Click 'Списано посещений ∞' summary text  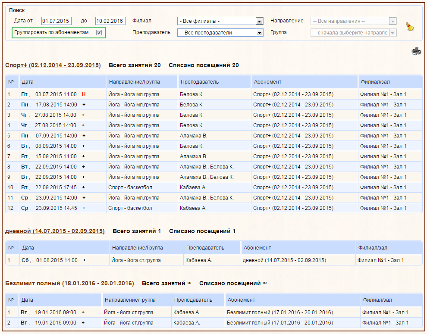coord(233,283)
